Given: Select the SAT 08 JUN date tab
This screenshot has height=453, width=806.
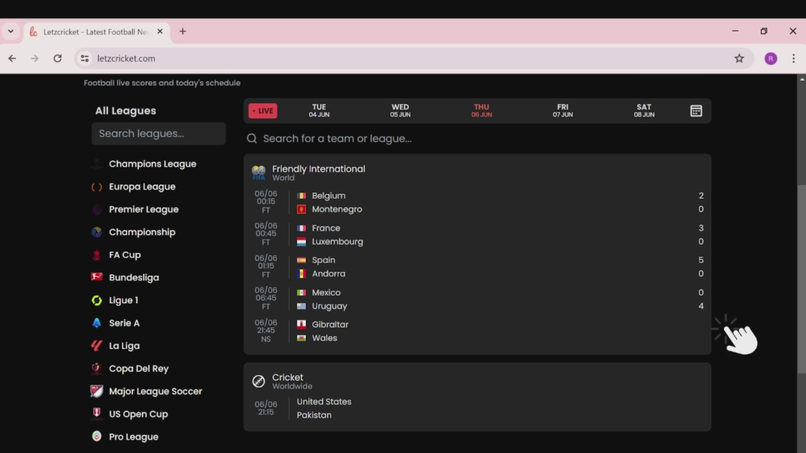Looking at the screenshot, I should click(644, 111).
